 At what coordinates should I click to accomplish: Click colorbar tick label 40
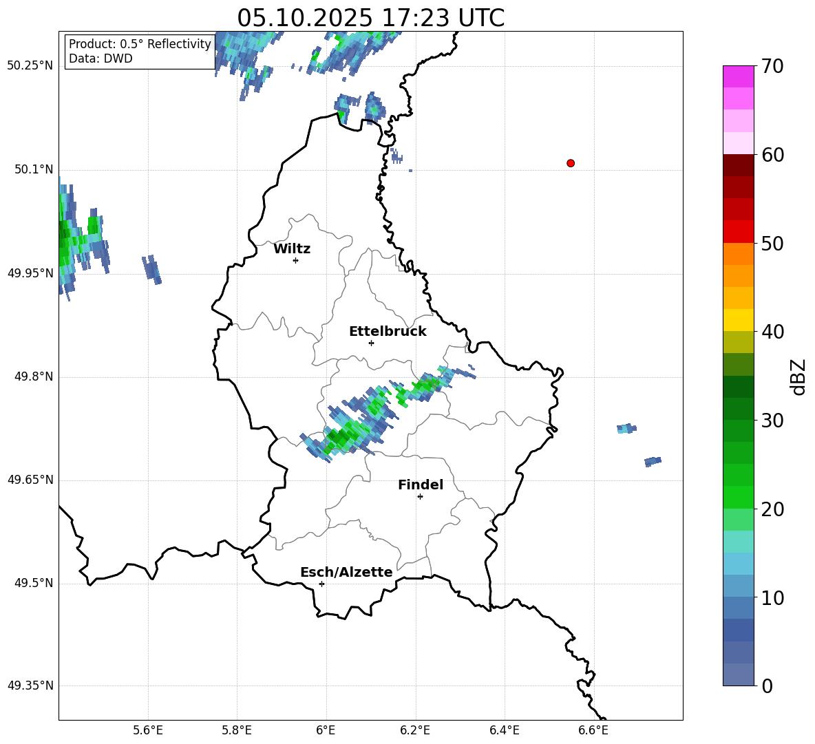(772, 332)
